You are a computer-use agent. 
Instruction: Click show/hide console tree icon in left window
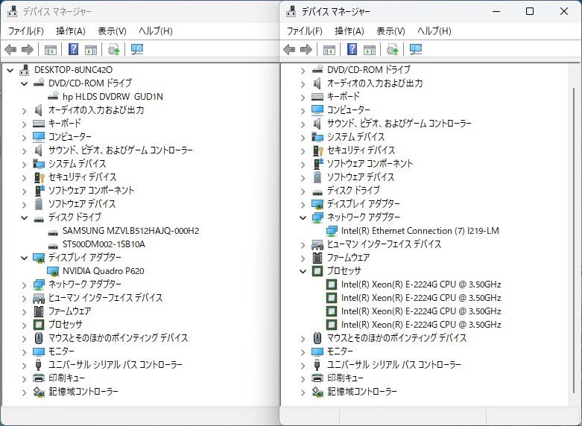tap(51, 49)
